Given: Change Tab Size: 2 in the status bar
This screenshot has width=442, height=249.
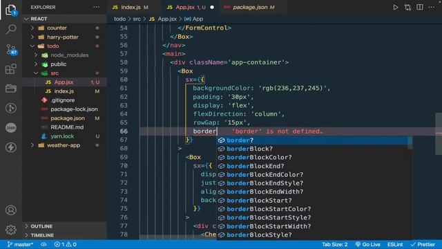Looking at the screenshot, I should 334,244.
